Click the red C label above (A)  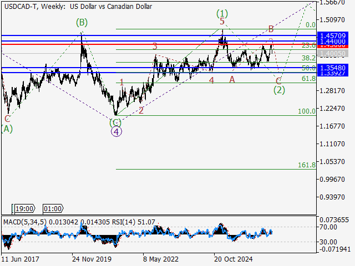click(x=7, y=119)
